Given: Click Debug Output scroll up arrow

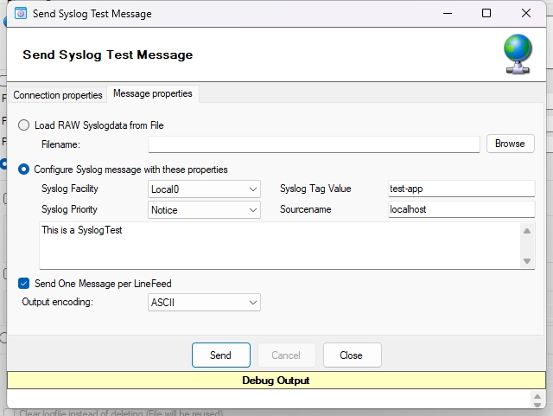Looking at the screenshot, I should (x=537, y=397).
